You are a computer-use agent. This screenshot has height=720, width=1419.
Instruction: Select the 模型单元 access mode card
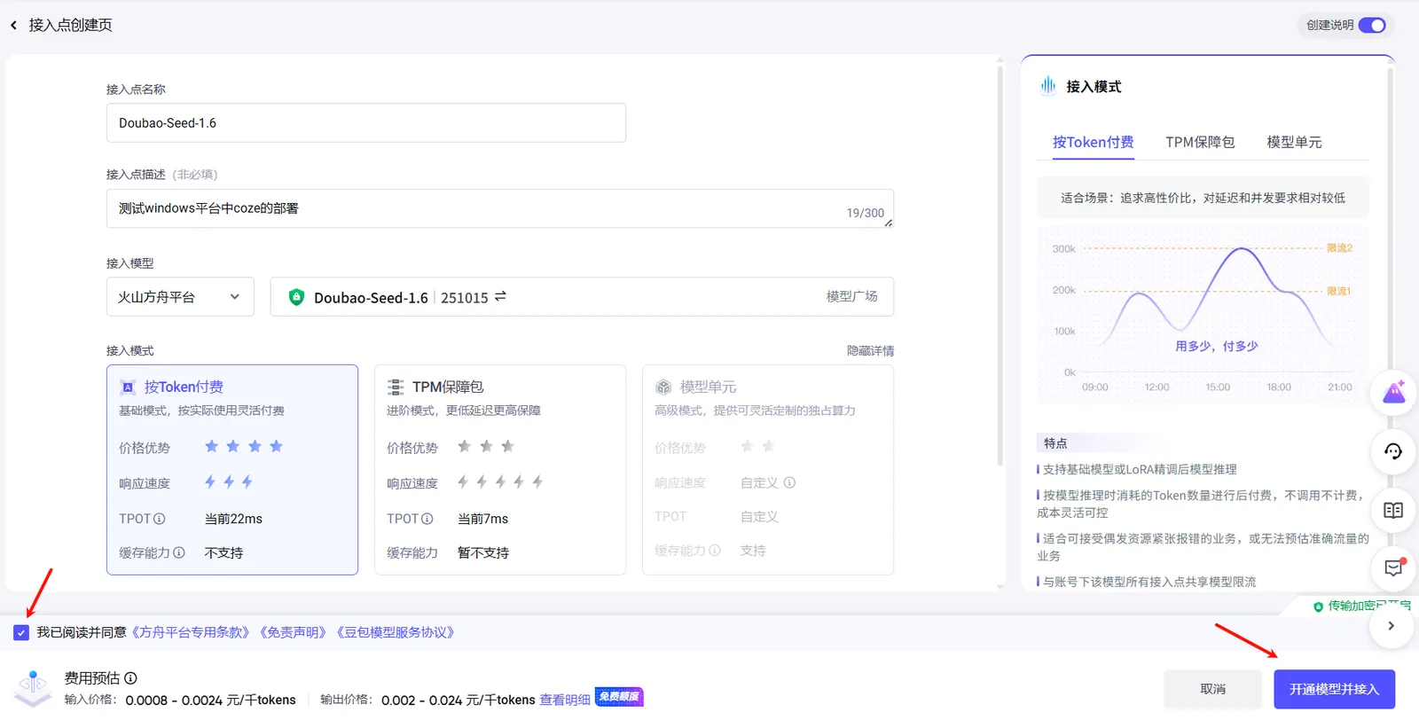point(768,470)
